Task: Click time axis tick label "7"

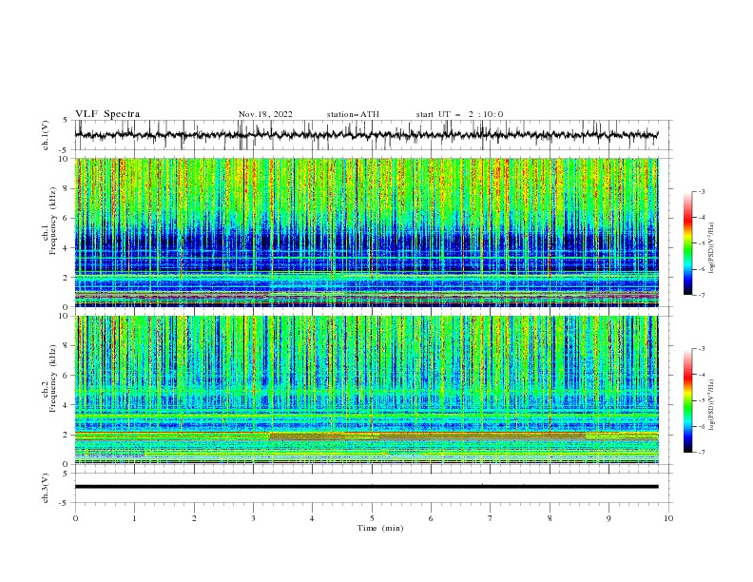Action: click(491, 518)
